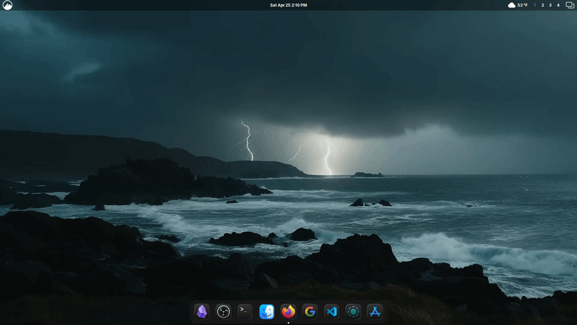577x325 pixels.
Task: Click the mountain logo in the menu bar
Action: coord(7,5)
